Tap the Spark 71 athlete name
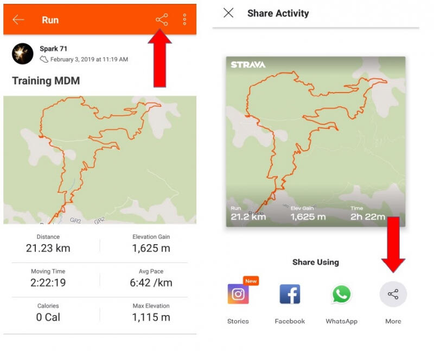 point(54,49)
